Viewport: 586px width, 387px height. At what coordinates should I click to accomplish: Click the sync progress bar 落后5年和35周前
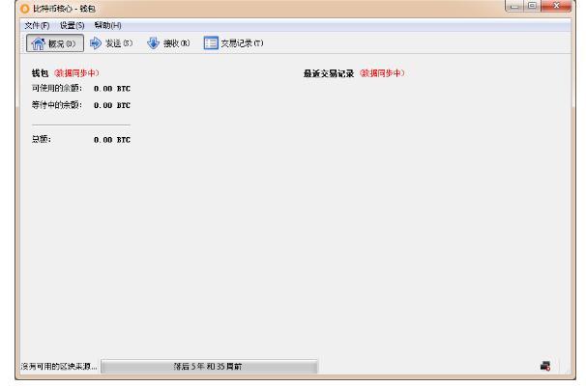coord(209,367)
